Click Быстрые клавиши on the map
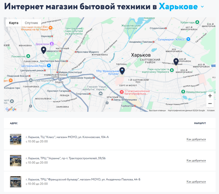The height and width of the screenshot is (194, 219). click(x=157, y=110)
